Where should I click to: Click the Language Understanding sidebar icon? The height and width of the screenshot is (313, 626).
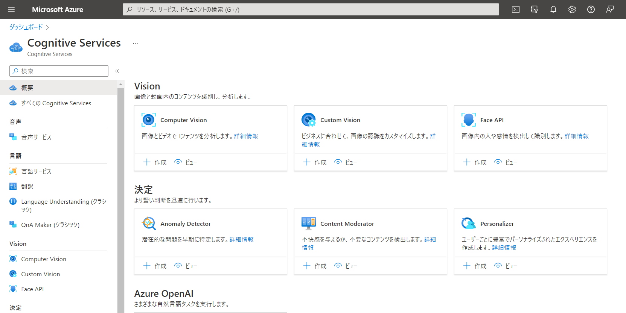tap(13, 201)
